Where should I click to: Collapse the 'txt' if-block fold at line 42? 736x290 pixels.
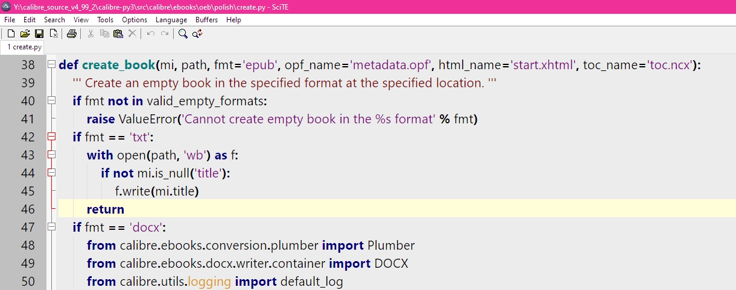[51, 137]
